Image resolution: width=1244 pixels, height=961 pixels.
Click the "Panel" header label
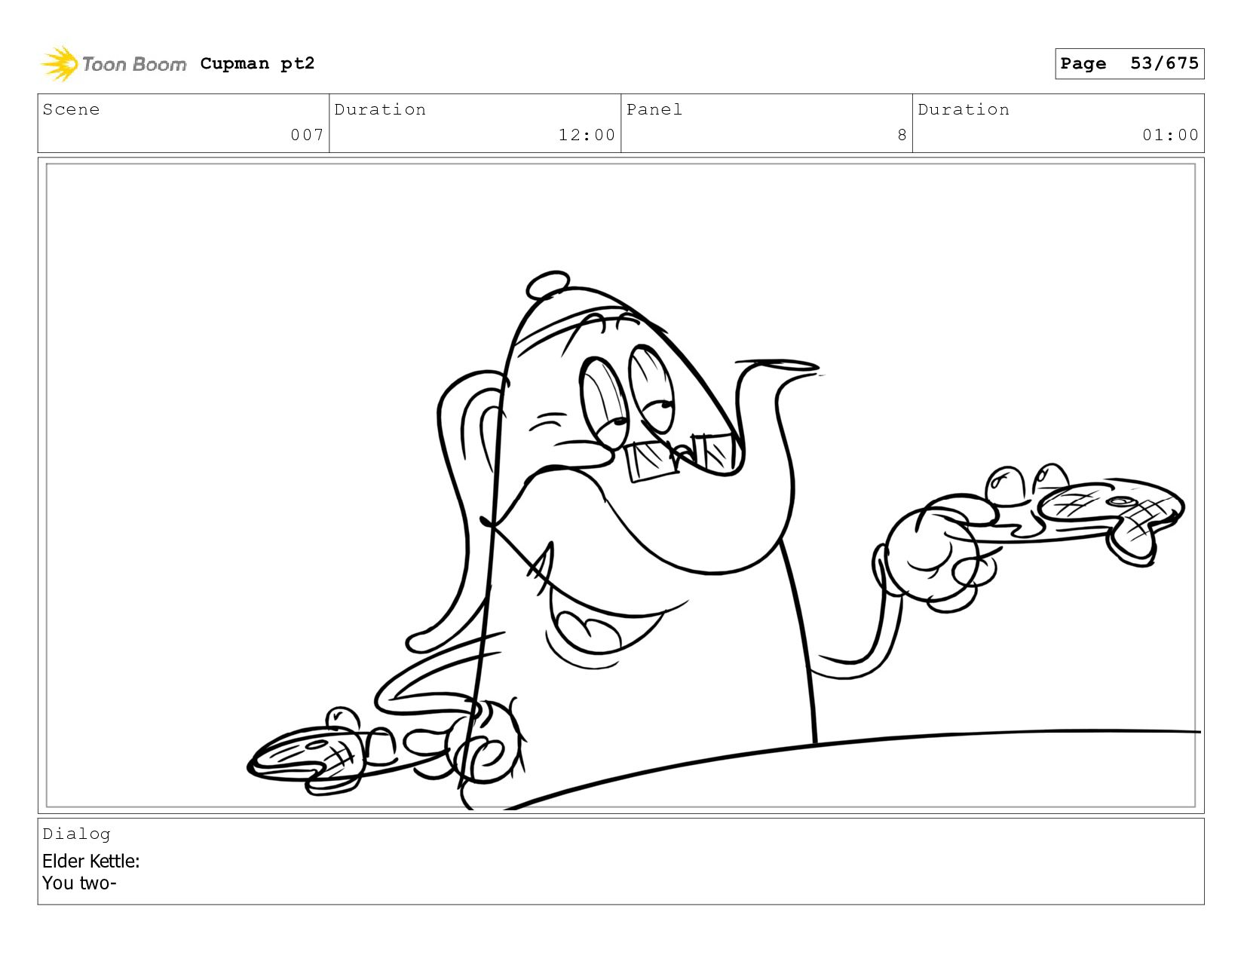tap(654, 109)
